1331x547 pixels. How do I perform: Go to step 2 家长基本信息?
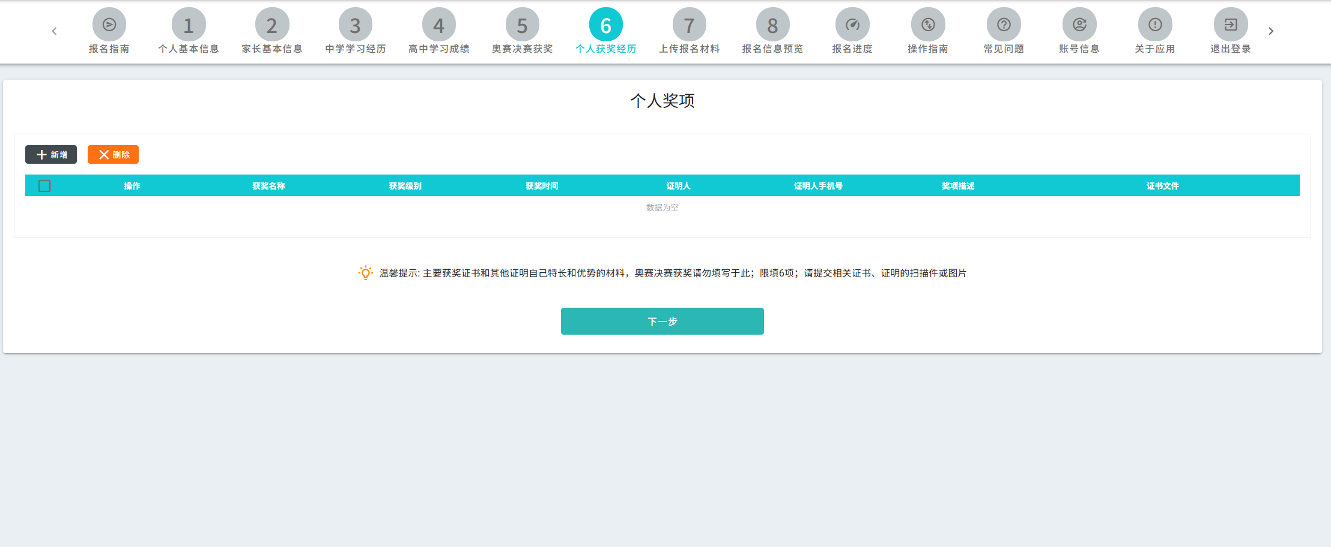pos(271,25)
